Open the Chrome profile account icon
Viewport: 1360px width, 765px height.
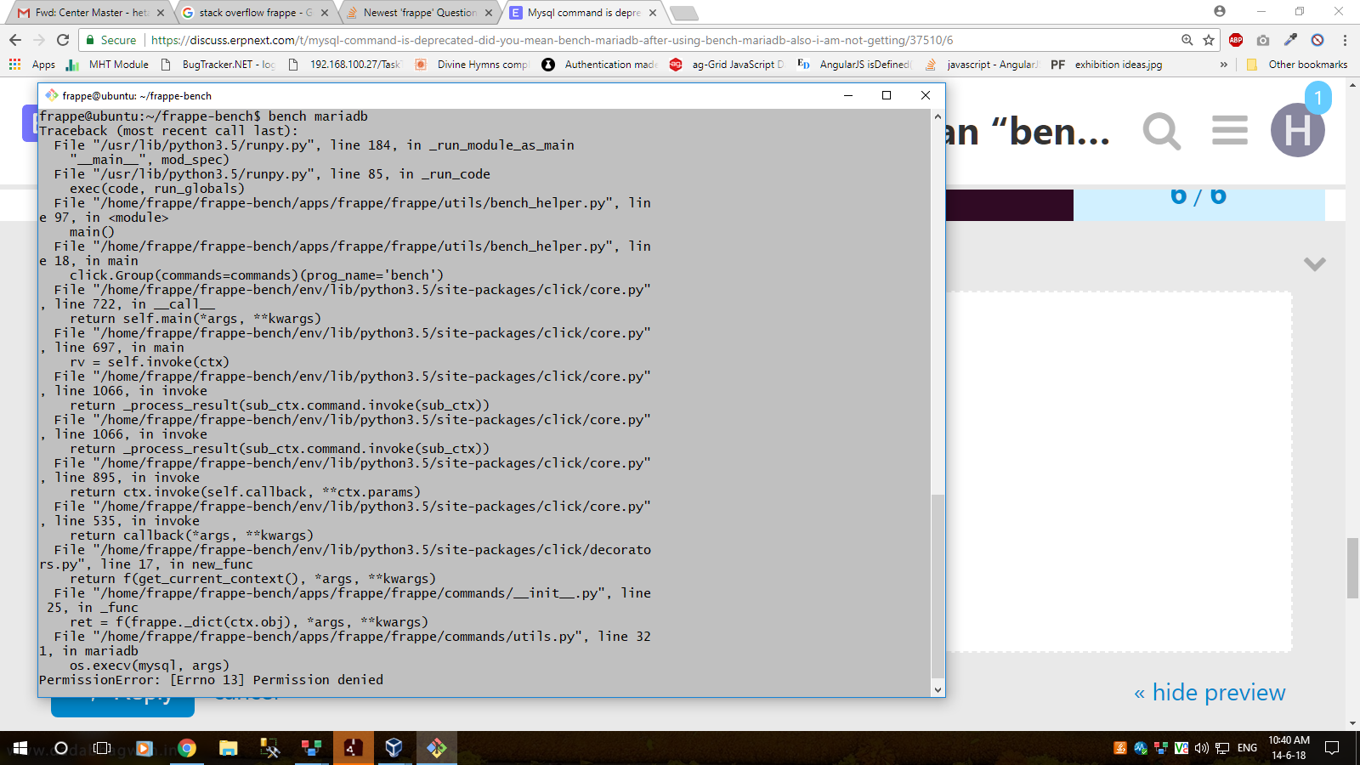(1220, 12)
